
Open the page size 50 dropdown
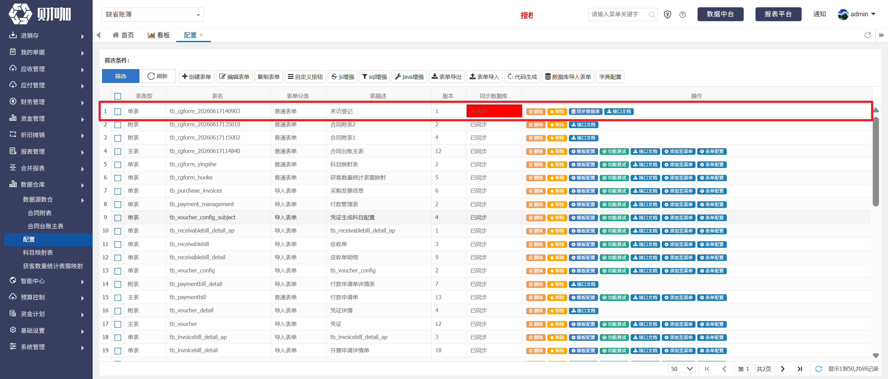682,369
